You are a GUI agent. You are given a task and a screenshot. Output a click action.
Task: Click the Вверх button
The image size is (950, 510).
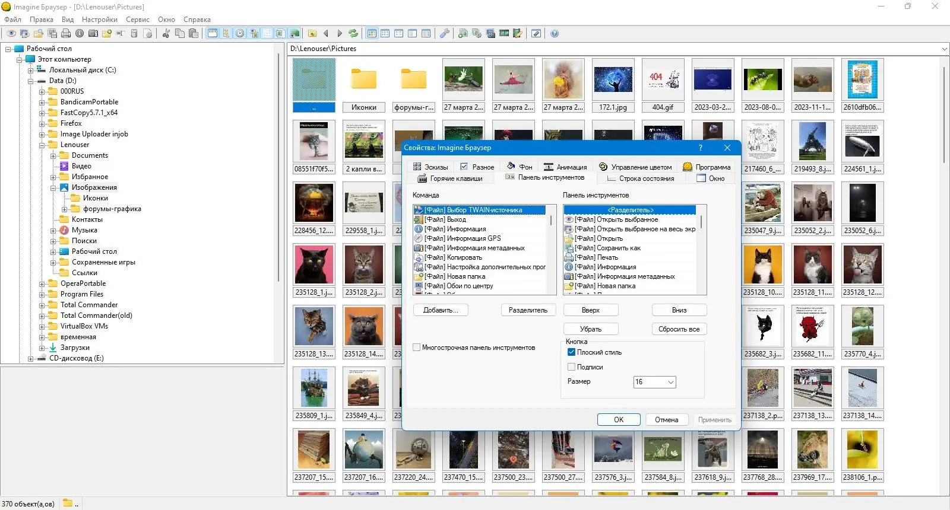(x=591, y=310)
